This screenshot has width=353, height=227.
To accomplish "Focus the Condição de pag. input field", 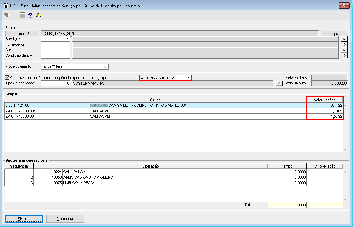I will tap(56, 55).
